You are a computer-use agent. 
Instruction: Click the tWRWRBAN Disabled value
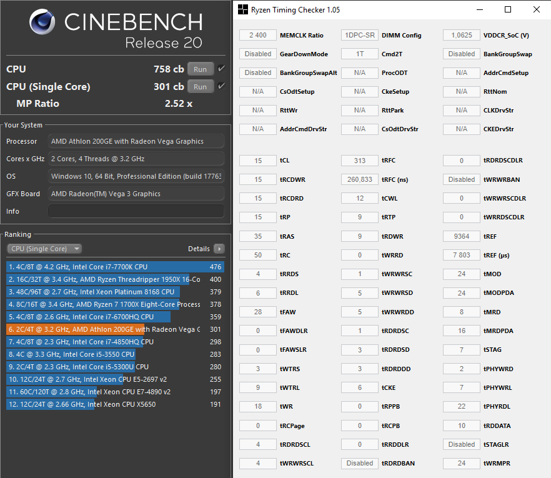(x=462, y=179)
